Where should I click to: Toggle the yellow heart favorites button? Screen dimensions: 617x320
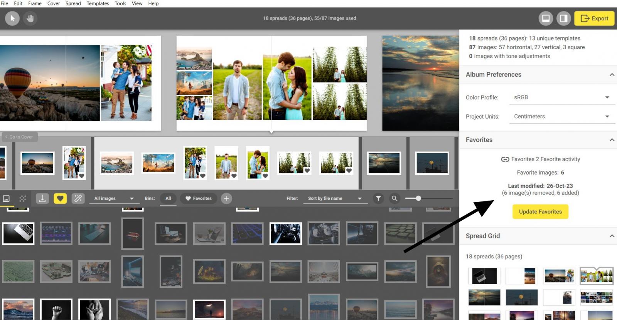60,199
